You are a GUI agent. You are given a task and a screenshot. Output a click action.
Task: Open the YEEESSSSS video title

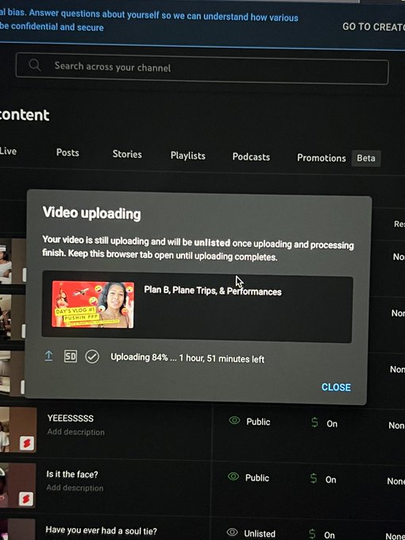pos(70,418)
